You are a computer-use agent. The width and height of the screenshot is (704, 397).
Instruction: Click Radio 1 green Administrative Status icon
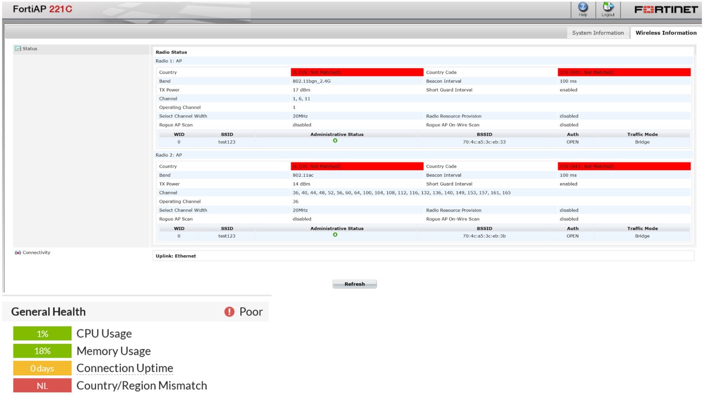click(x=335, y=141)
